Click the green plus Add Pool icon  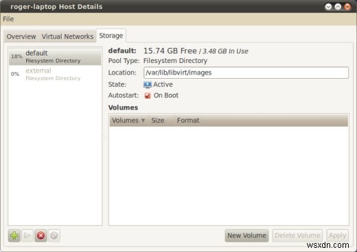14,236
